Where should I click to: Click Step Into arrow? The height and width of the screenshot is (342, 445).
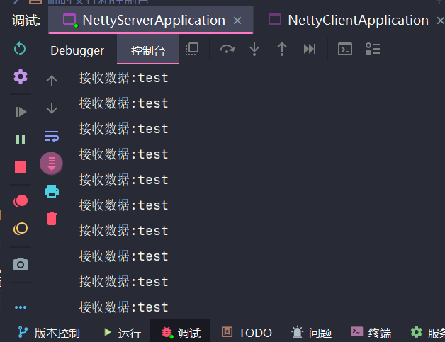click(x=254, y=49)
